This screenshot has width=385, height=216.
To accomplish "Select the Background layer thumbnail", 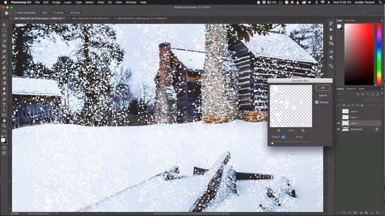I will [345, 129].
